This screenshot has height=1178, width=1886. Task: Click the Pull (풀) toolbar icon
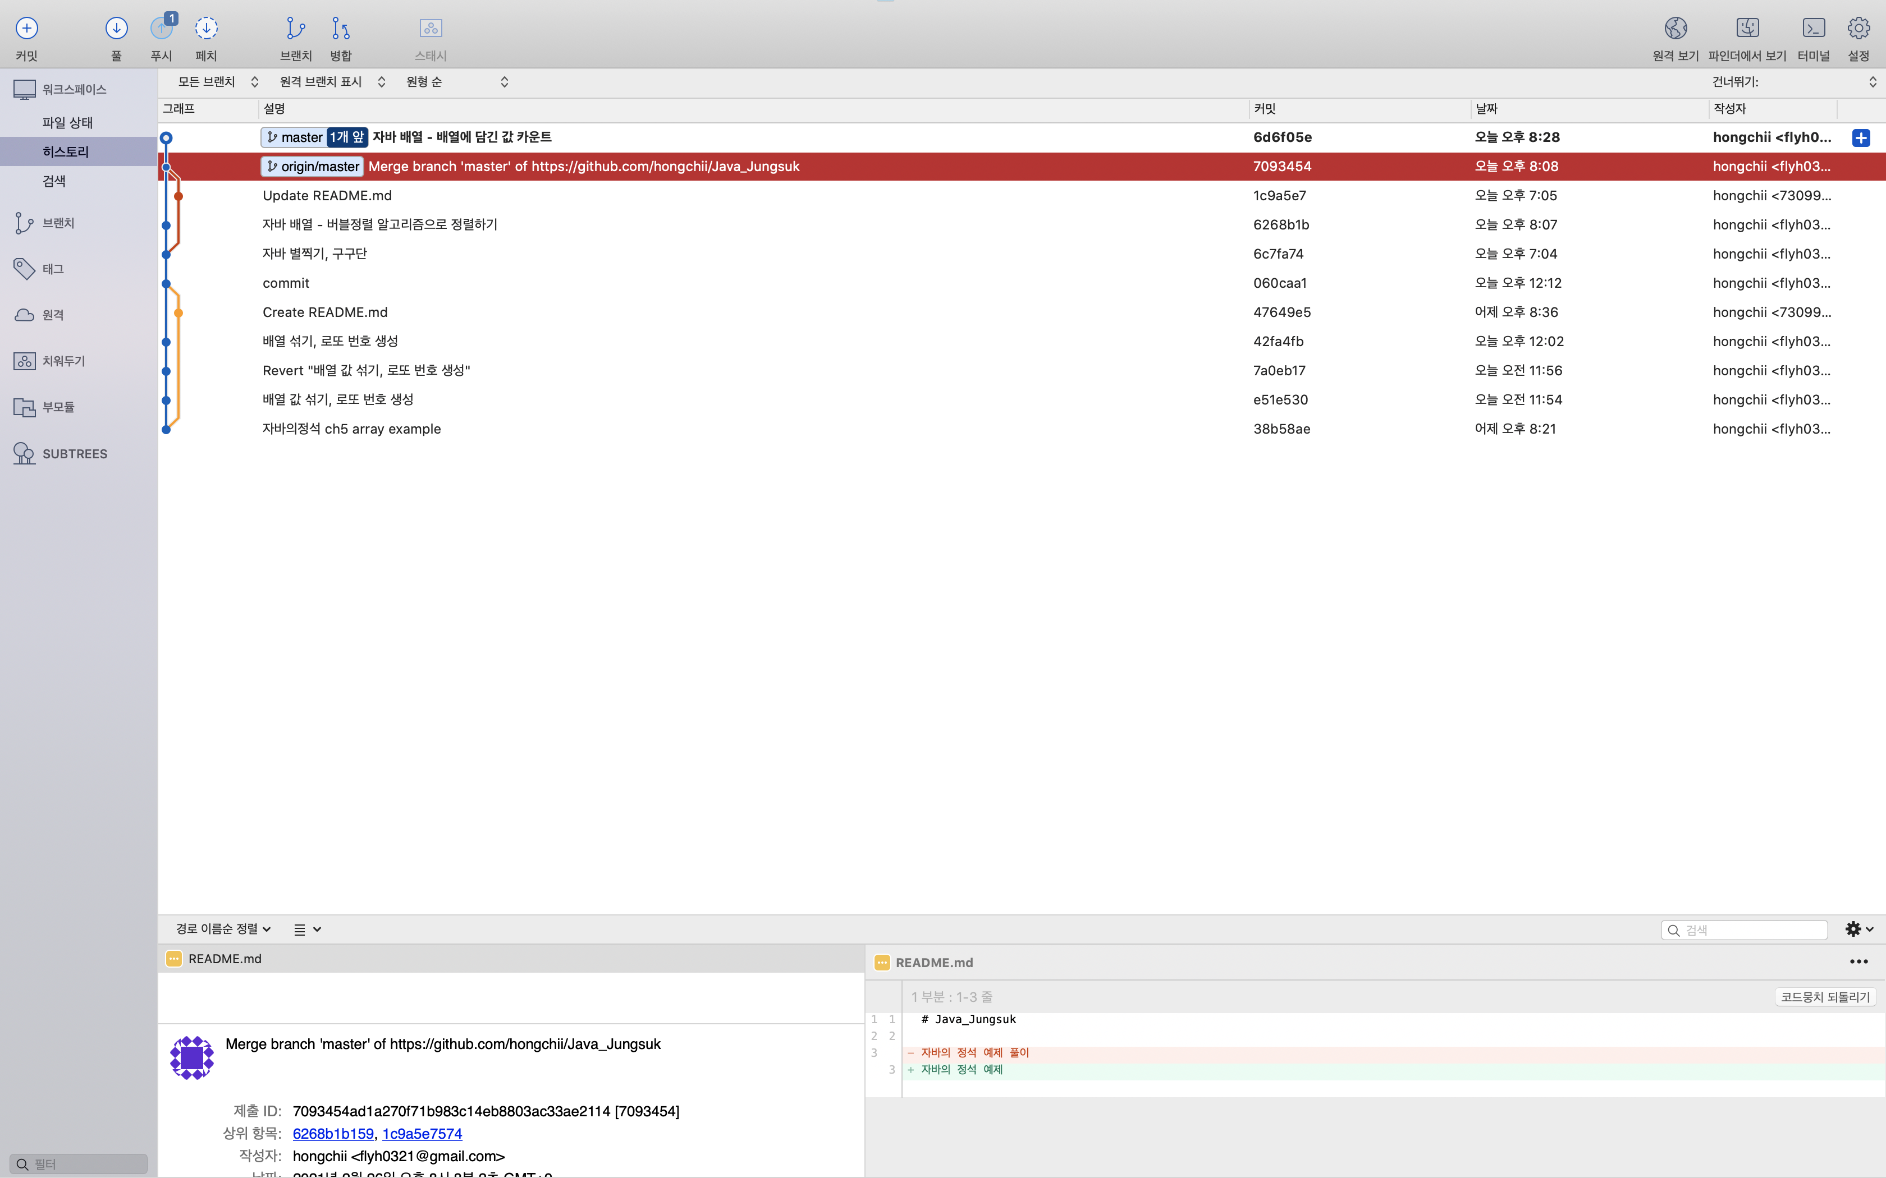point(116,29)
